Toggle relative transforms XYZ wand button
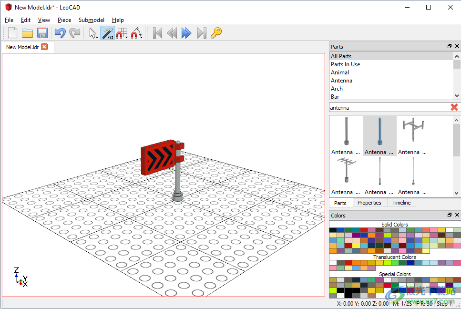Screen dimensions: 461x309 [x=108, y=33]
